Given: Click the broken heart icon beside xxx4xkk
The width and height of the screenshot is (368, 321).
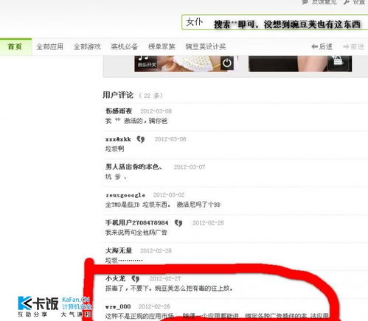Looking at the screenshot, I should (x=141, y=139).
